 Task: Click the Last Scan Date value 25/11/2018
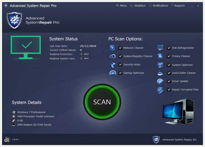coord(88,46)
